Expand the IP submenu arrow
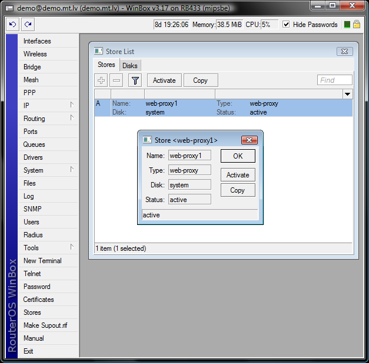 (x=72, y=105)
